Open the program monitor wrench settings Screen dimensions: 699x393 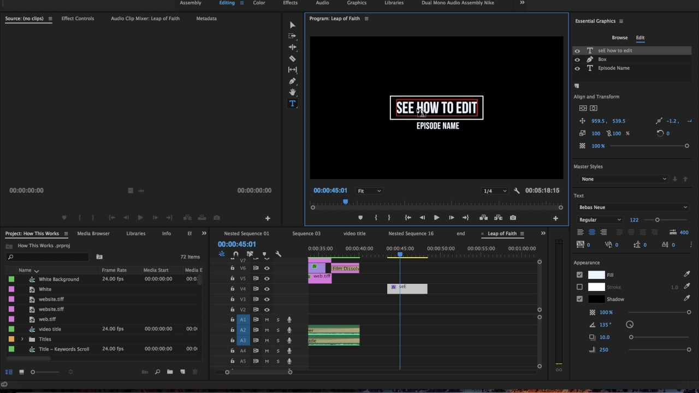point(517,191)
